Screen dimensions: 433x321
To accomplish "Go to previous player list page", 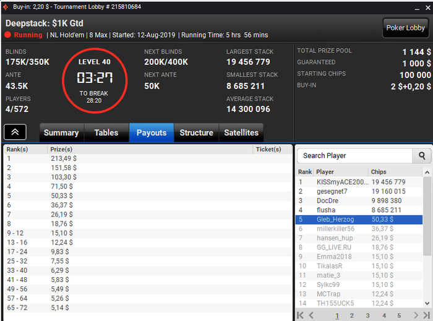I will pos(311,315).
